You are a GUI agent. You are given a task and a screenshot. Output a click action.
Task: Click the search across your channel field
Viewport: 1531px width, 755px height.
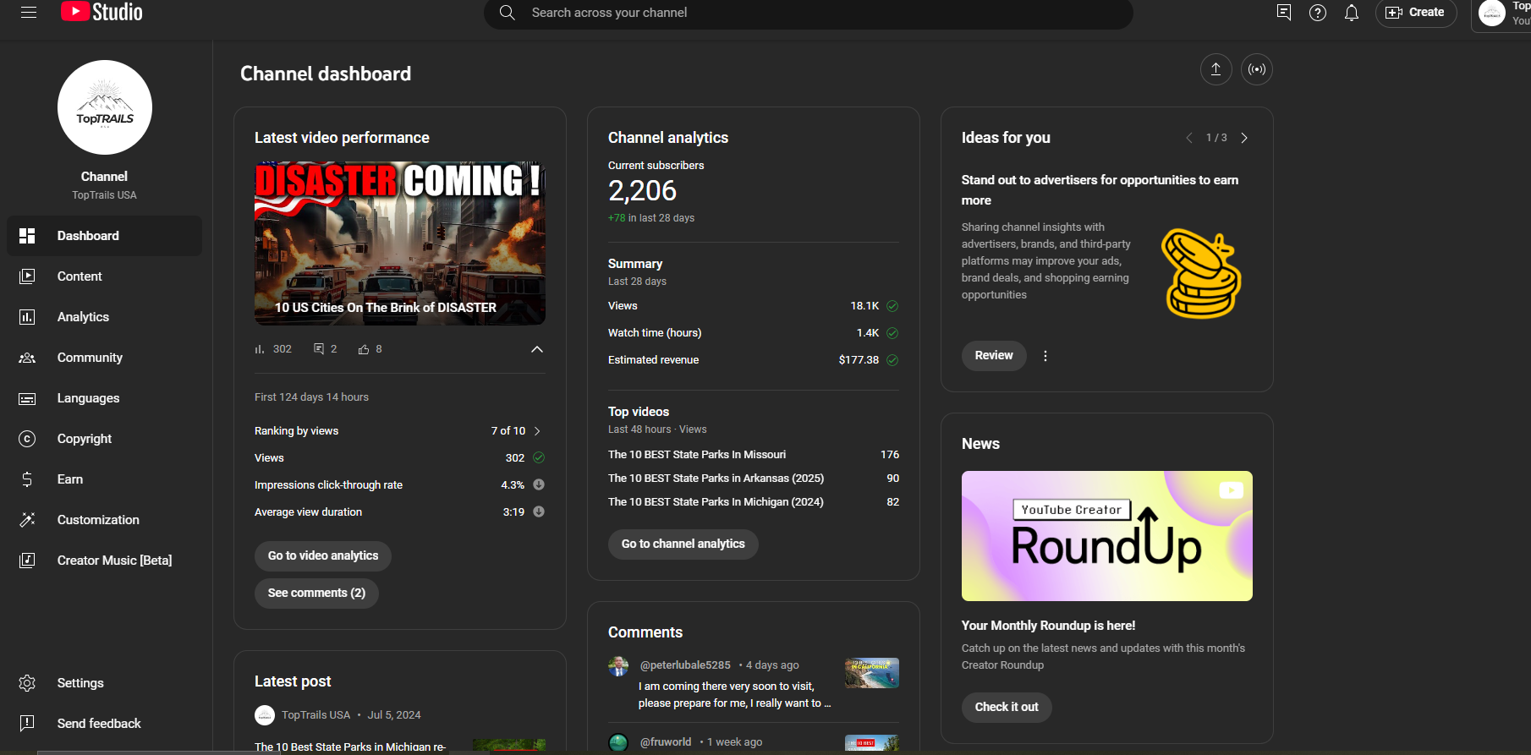tap(809, 13)
